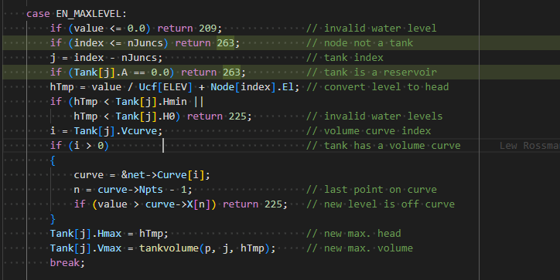Click the opening curly brace line
Viewport: 560px width, 280px height.
coord(53,160)
